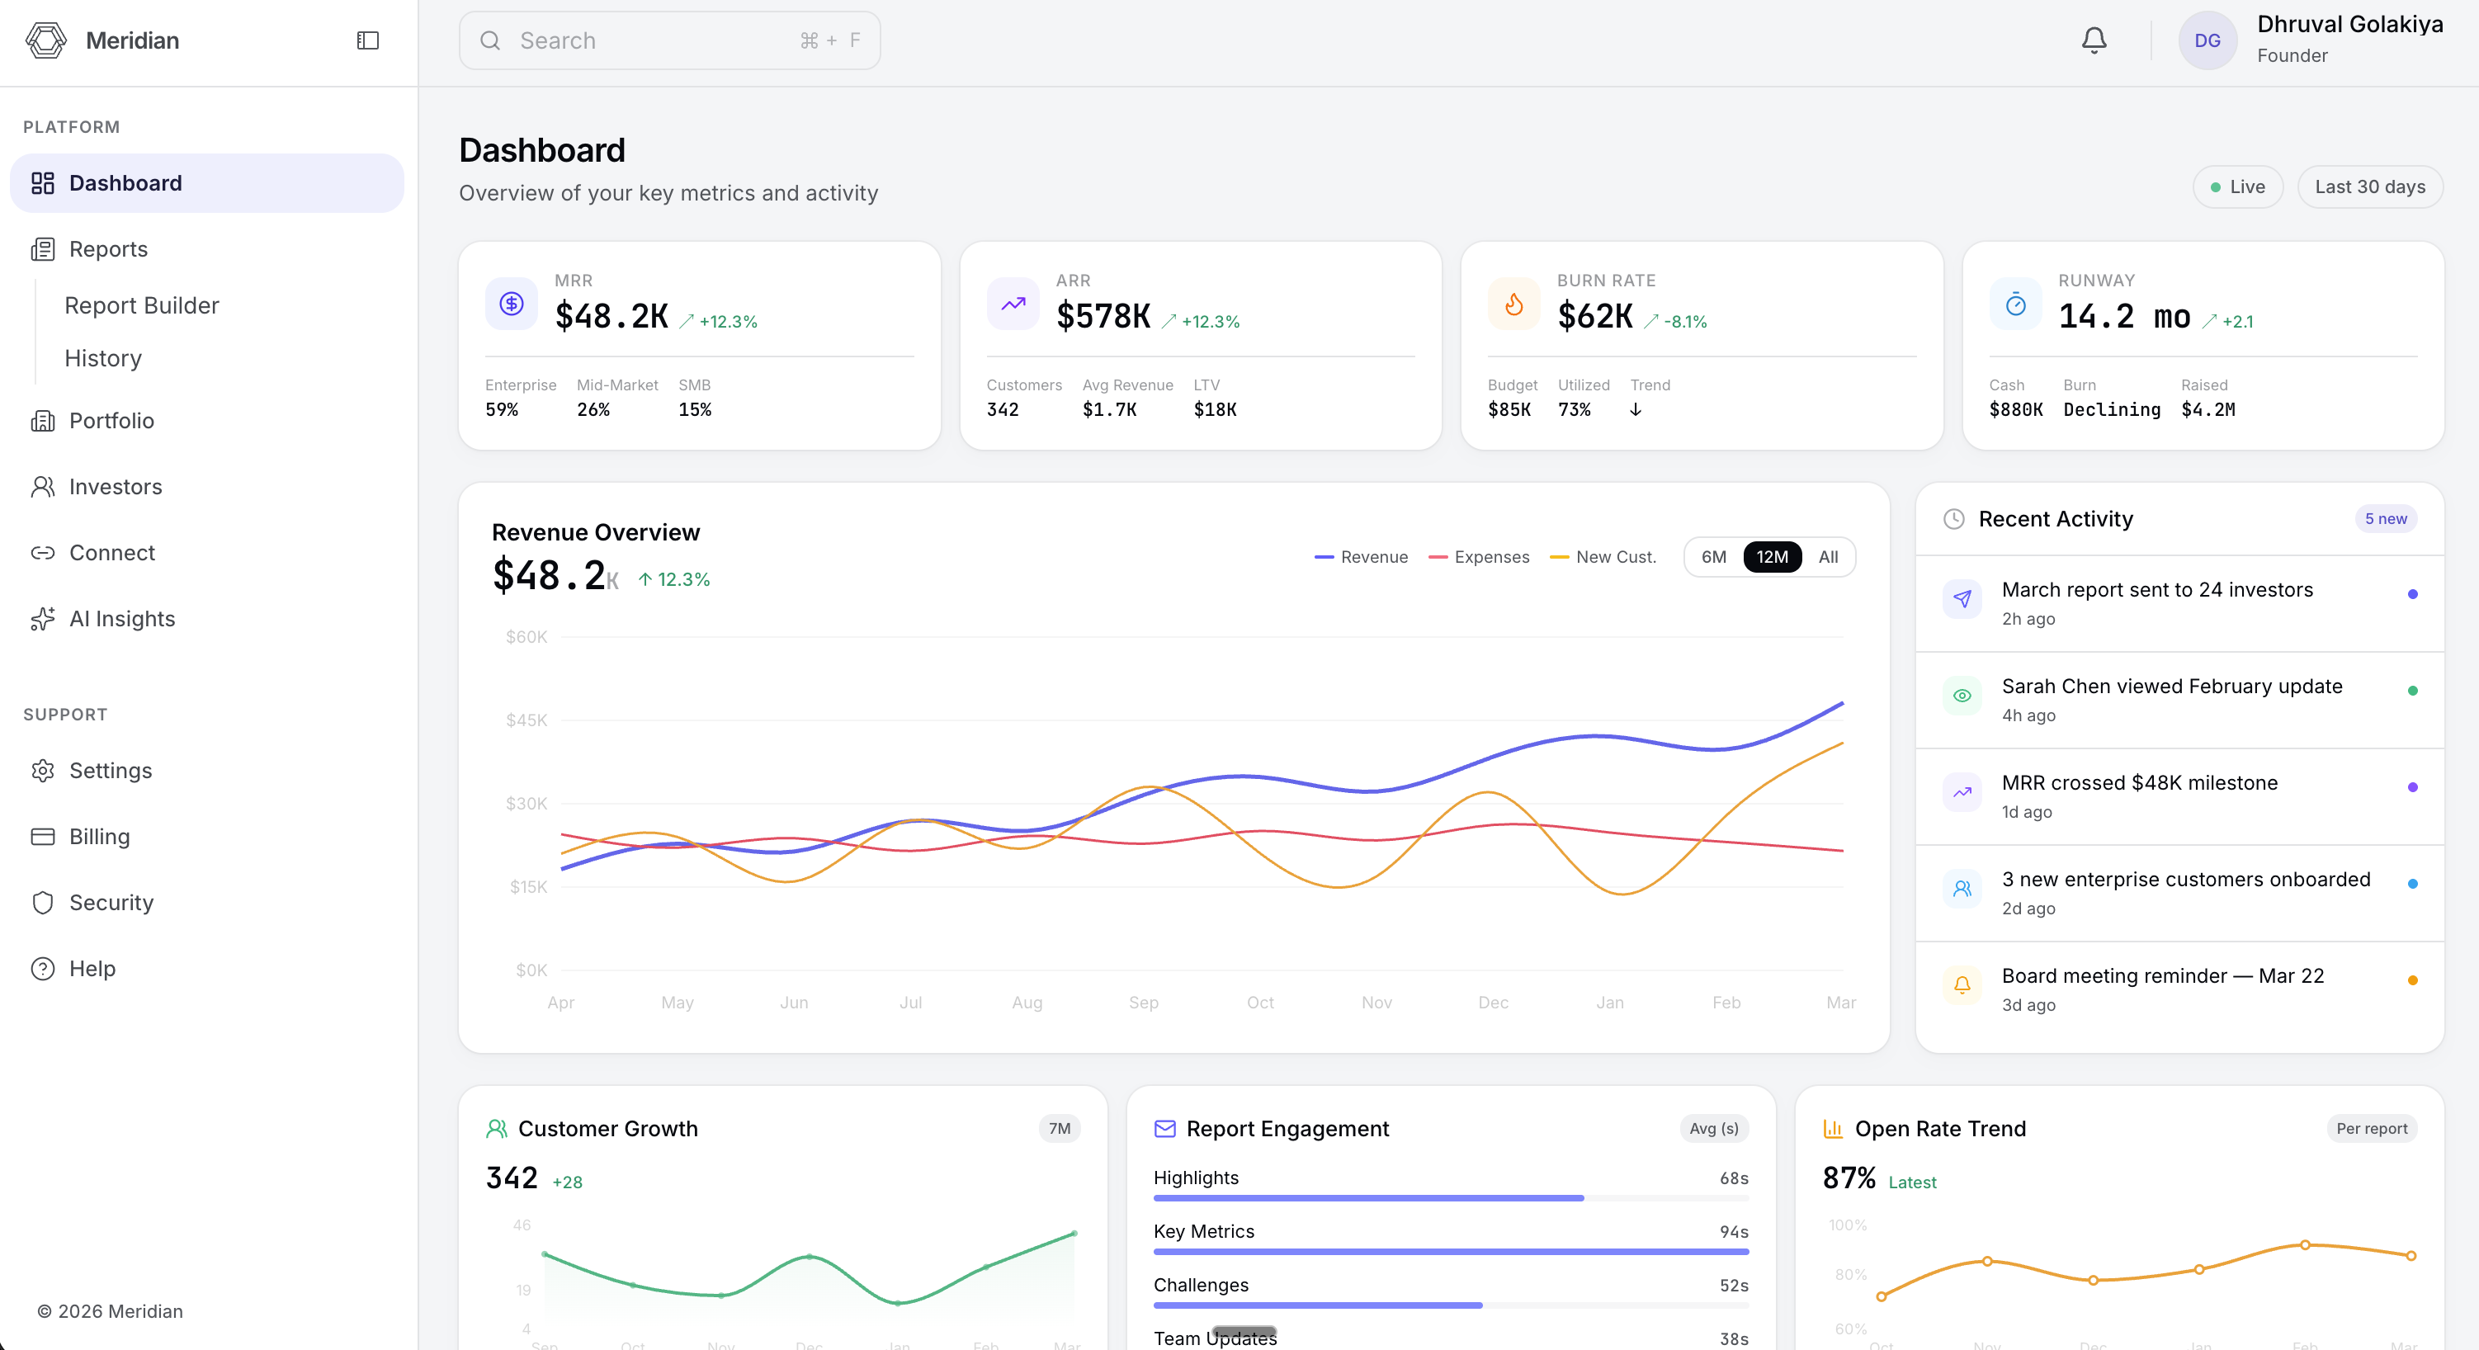Screen dimensions: 2479x1350
Task: Click the 5 new activity badge
Action: point(2385,519)
